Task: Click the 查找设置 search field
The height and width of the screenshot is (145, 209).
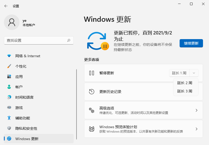Action: (35, 40)
